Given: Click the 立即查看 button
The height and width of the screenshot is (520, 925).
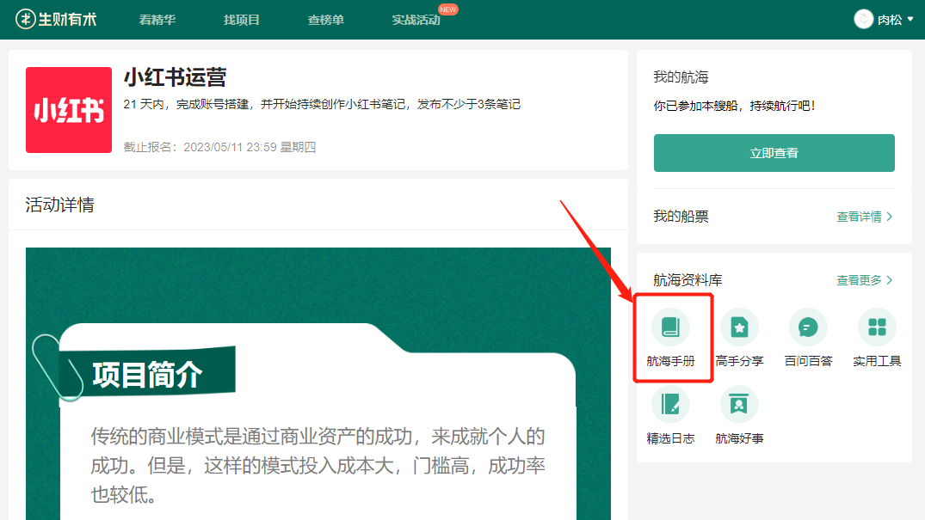Looking at the screenshot, I should pyautogui.click(x=774, y=153).
